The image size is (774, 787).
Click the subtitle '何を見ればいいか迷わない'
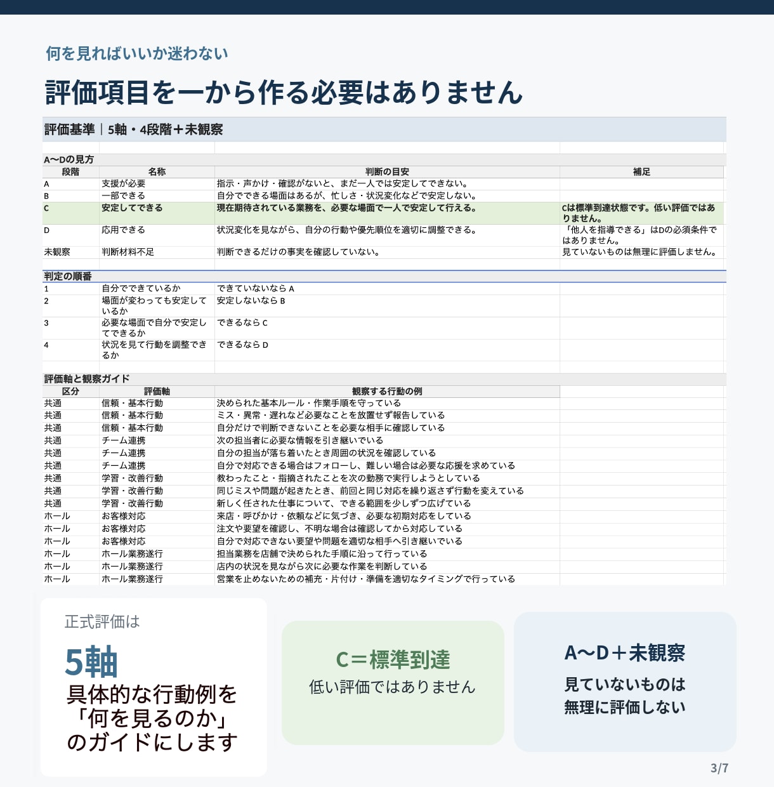click(136, 53)
